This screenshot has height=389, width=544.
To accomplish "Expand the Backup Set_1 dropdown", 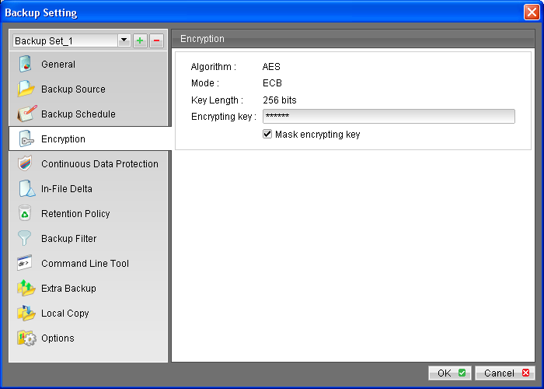I will (x=123, y=40).
